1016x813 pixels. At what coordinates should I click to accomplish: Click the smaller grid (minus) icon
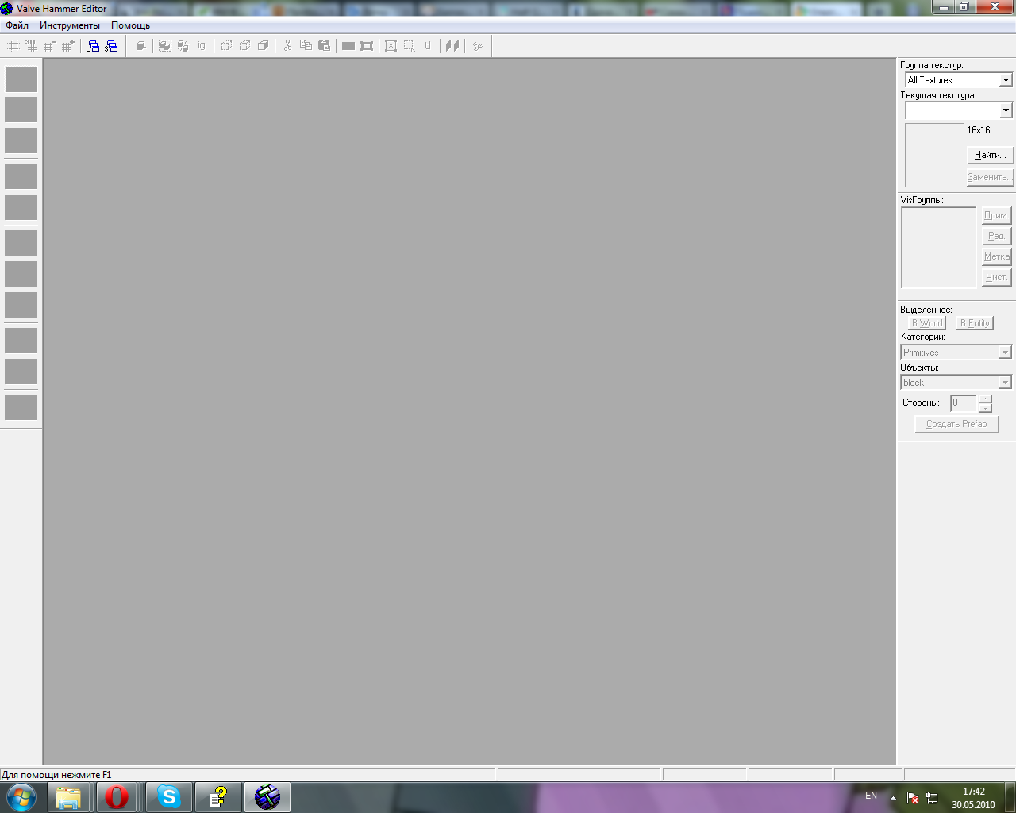point(50,46)
